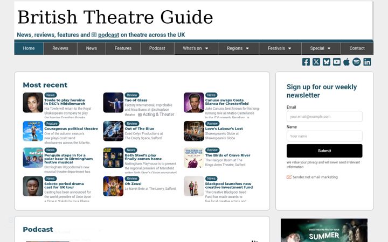The width and height of the screenshot is (388, 242).
Task: Go to the Home tab
Action: [29, 48]
